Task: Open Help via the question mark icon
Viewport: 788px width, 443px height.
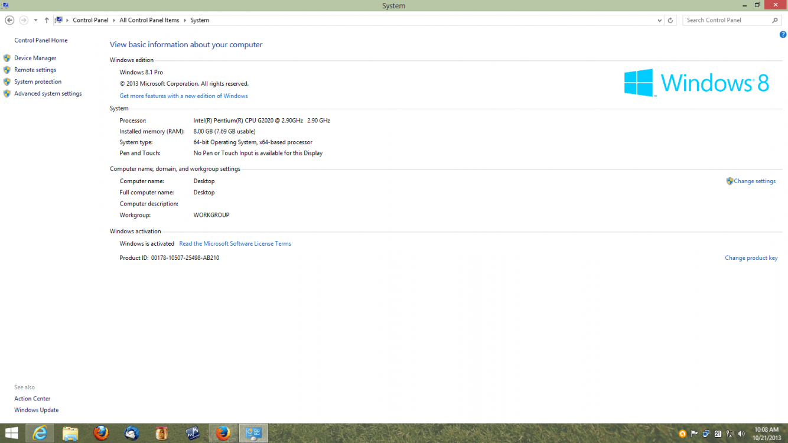Action: click(x=783, y=35)
